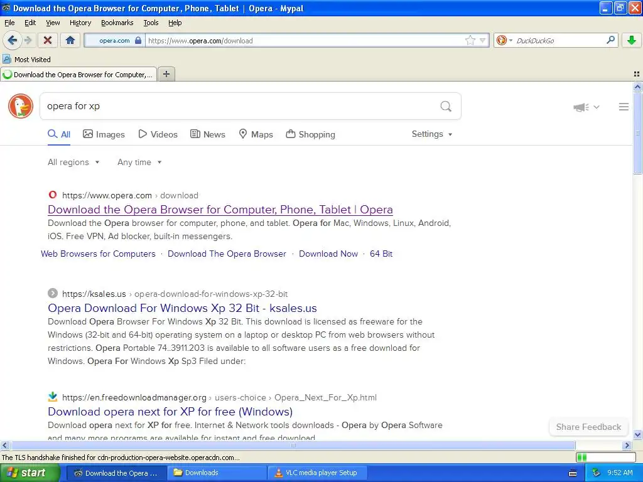Switch to the Maps results tab
The height and width of the screenshot is (482, 643).
tap(256, 134)
